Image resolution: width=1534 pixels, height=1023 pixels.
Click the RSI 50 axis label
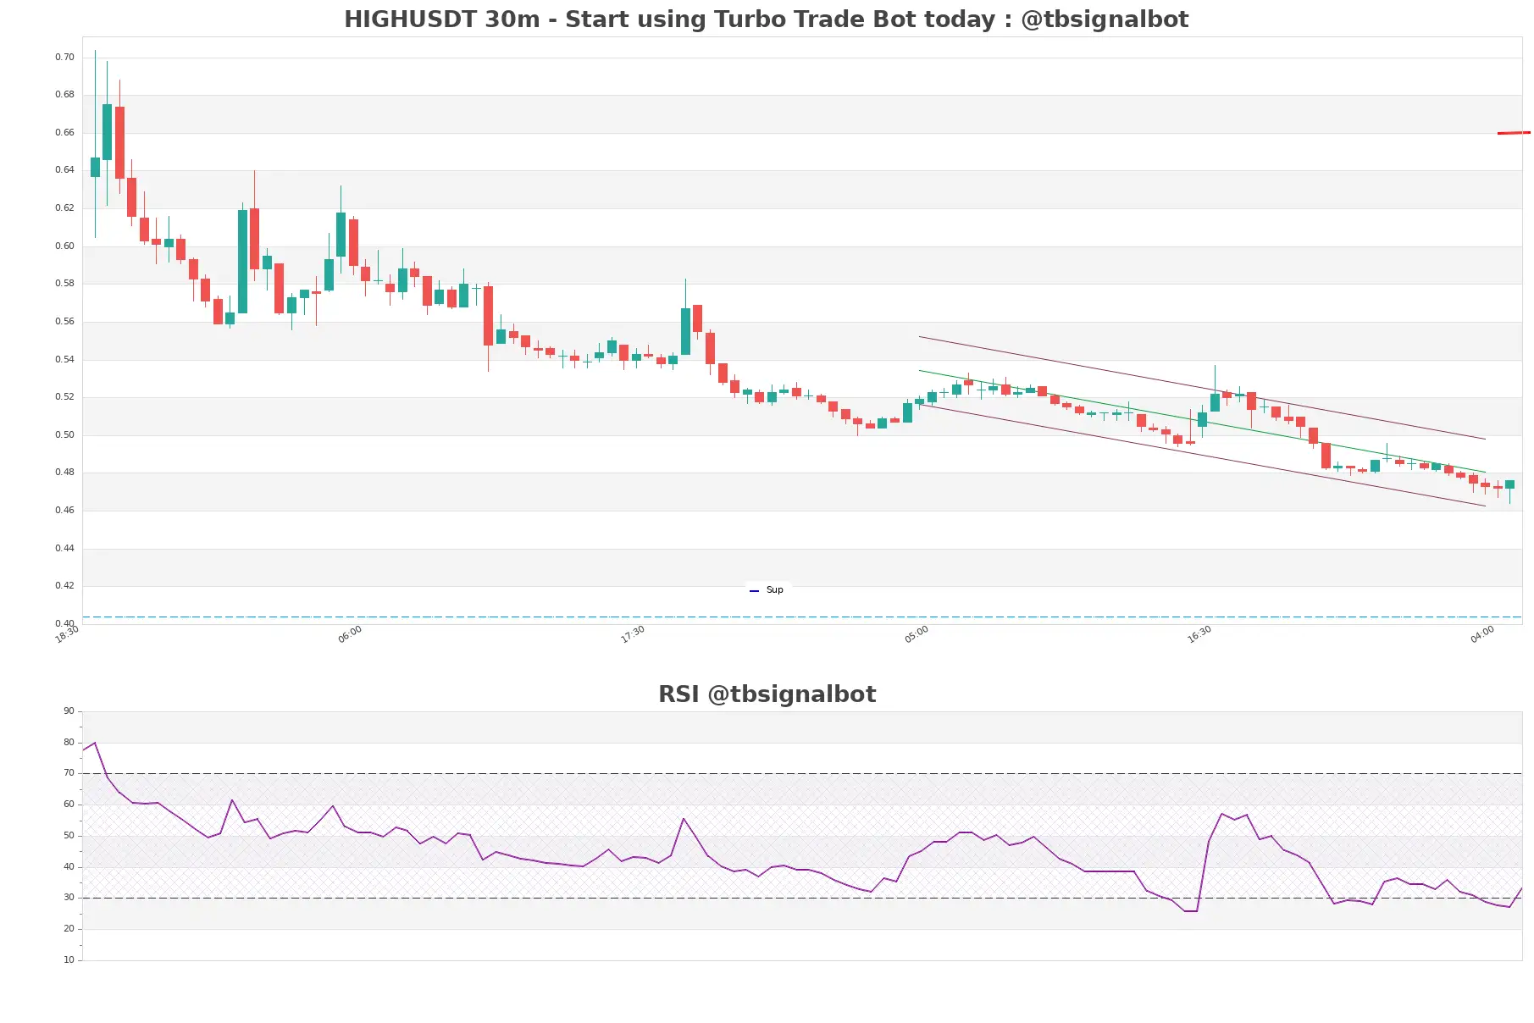pos(69,836)
